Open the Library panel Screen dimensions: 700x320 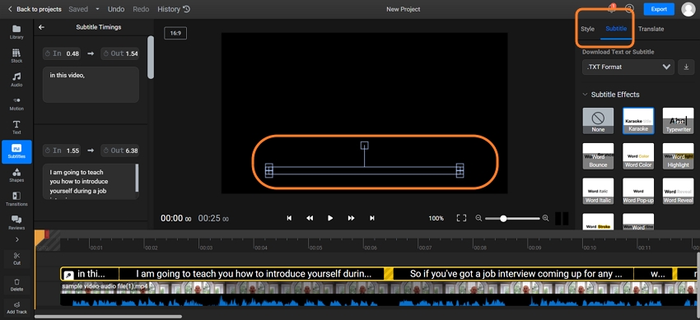(16, 32)
